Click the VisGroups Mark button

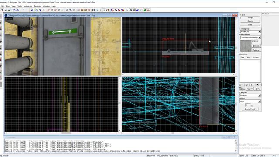tap(253, 85)
